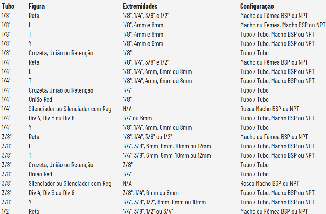
Task: Click 'Tubo / Tubo' for 1/4" União Red
Action: [254, 99]
